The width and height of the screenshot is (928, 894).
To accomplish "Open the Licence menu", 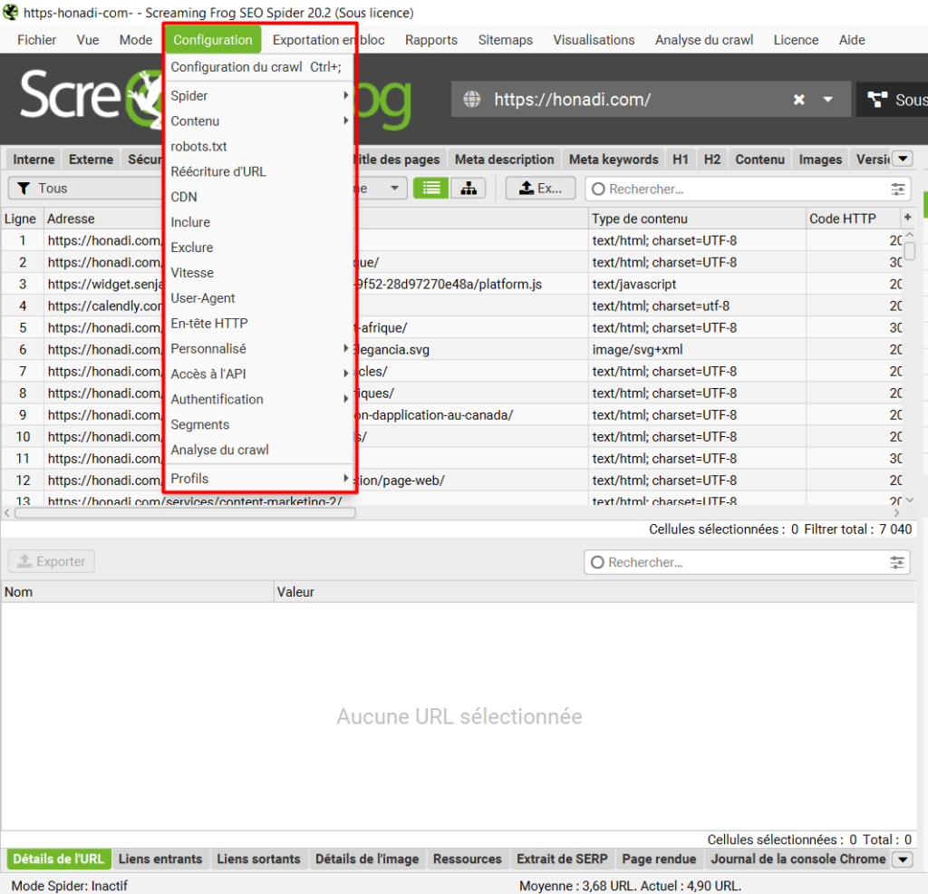I will 796,40.
